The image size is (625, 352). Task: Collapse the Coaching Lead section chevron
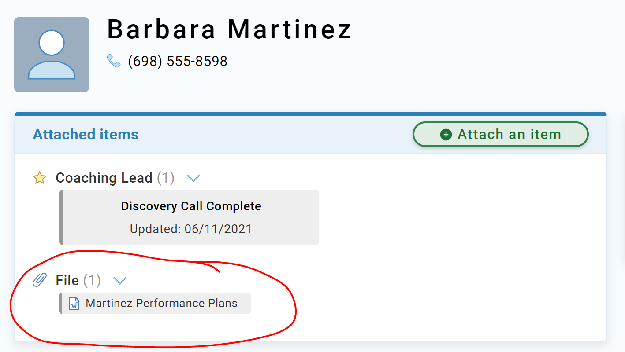[x=193, y=178]
